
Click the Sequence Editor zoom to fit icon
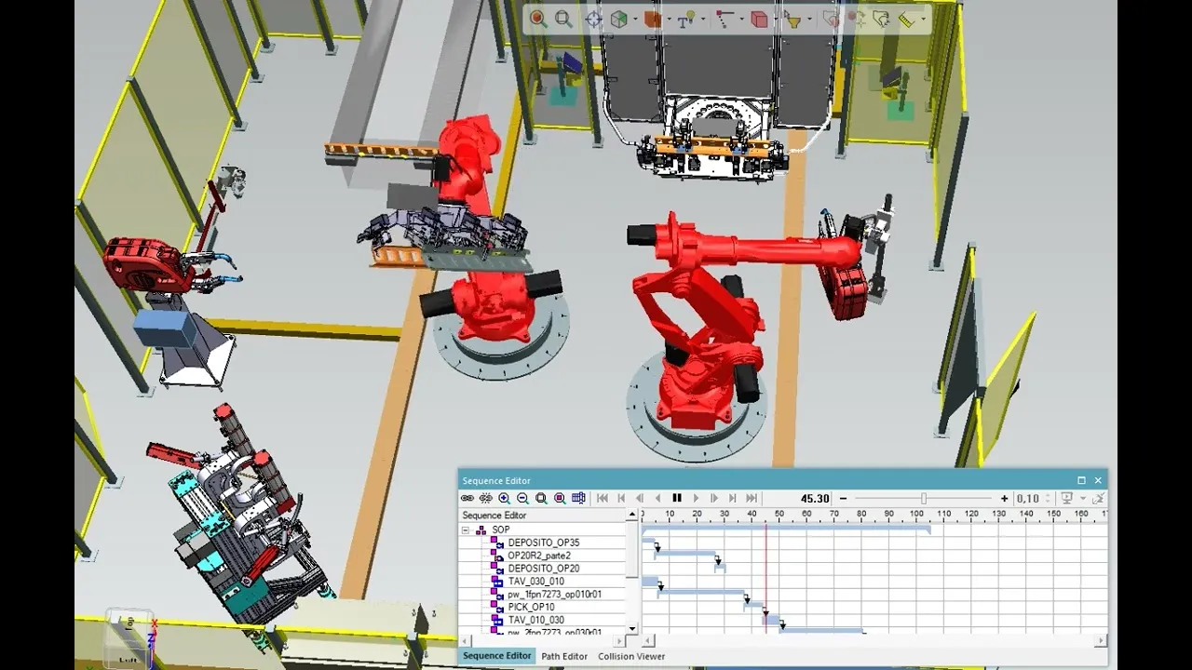pyautogui.click(x=541, y=498)
